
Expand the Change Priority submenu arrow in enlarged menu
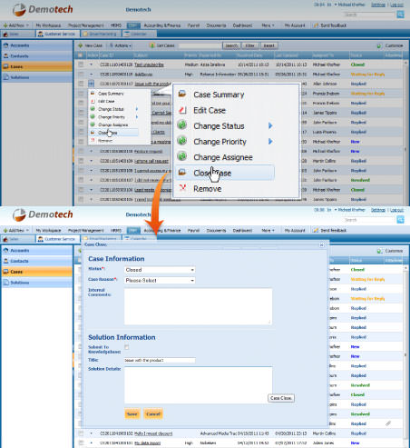point(270,141)
